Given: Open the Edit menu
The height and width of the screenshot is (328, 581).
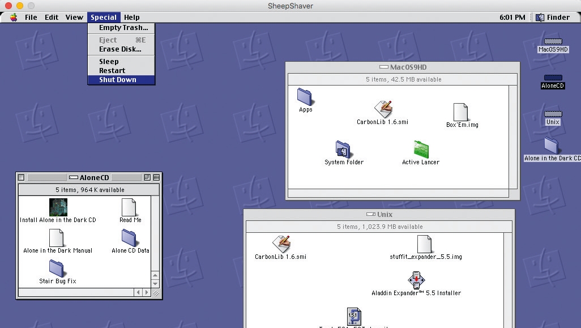Looking at the screenshot, I should [x=52, y=18].
